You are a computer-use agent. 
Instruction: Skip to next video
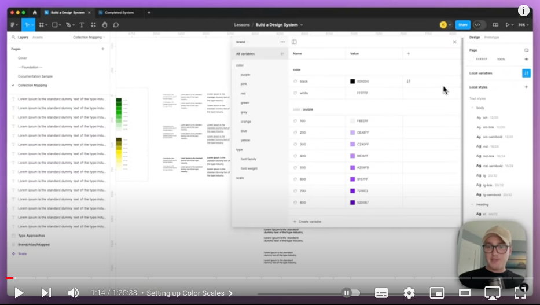[x=46, y=293]
